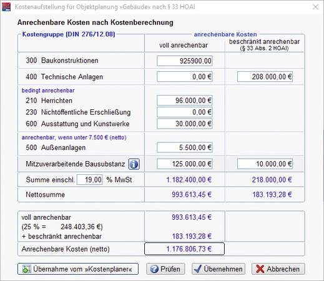
Task: Click the info icon beside Mitzuverarbeitende Bausubstanz
Action: 134,164
